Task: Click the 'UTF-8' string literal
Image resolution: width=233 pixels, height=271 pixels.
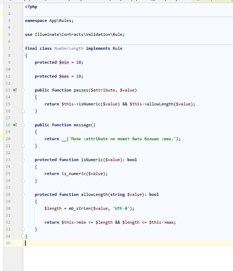Action: point(121,208)
